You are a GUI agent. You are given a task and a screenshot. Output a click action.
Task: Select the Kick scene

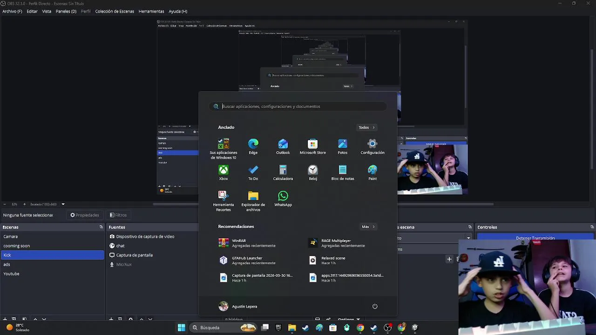pos(53,255)
